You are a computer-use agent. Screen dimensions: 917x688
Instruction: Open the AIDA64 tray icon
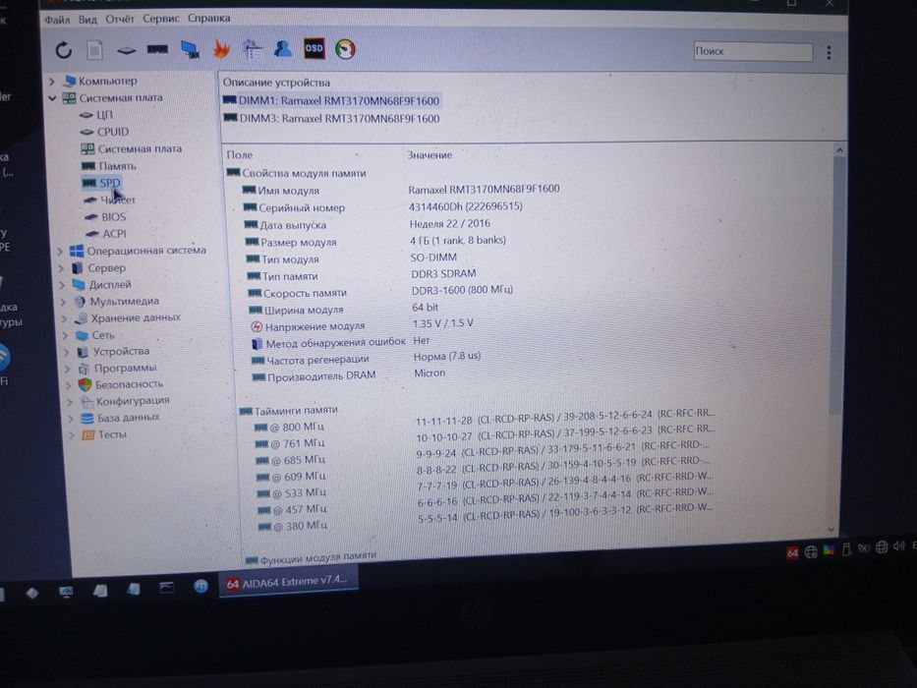tap(792, 552)
